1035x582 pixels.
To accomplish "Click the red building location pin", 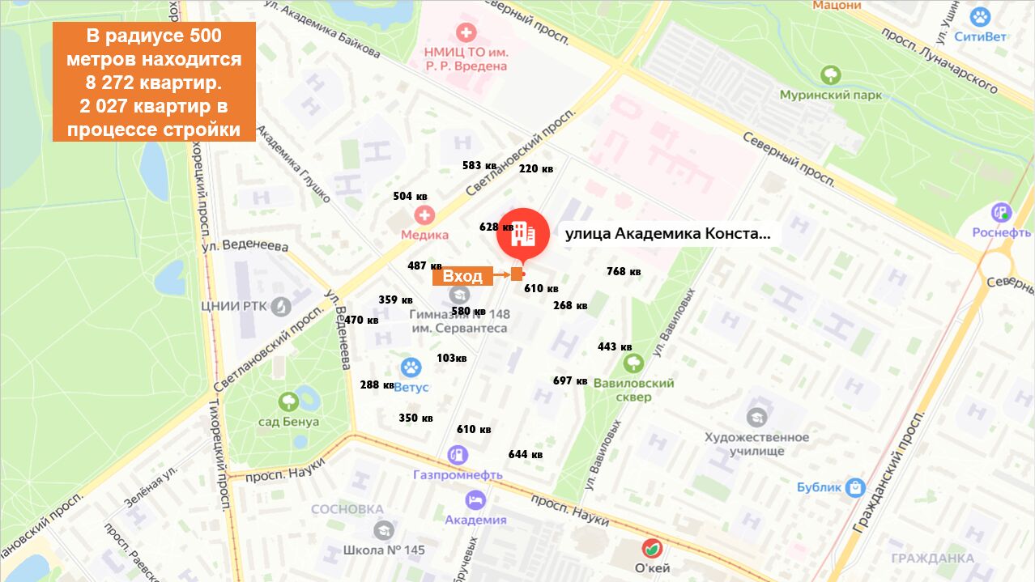I will (522, 234).
